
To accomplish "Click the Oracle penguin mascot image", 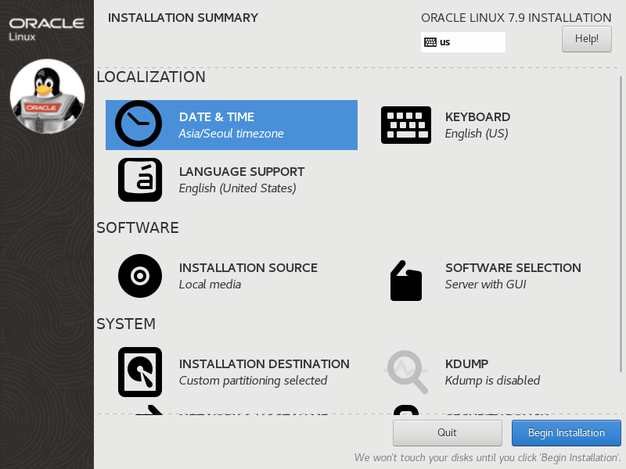I will pyautogui.click(x=47, y=96).
